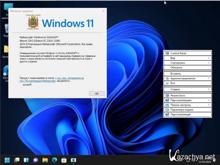
Task: Choose Run from the context menu
Action: (x=187, y=83)
